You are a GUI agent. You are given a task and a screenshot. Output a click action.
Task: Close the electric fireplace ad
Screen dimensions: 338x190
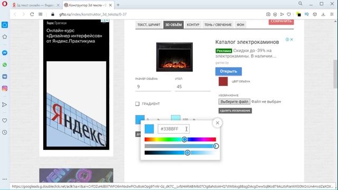click(292, 40)
